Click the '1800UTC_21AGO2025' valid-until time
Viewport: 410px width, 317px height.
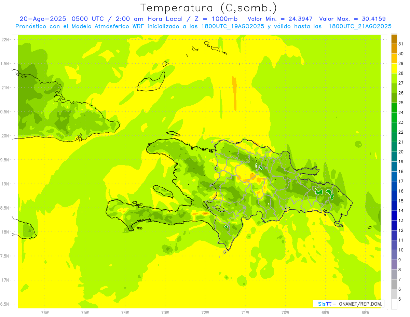[x=360, y=26]
